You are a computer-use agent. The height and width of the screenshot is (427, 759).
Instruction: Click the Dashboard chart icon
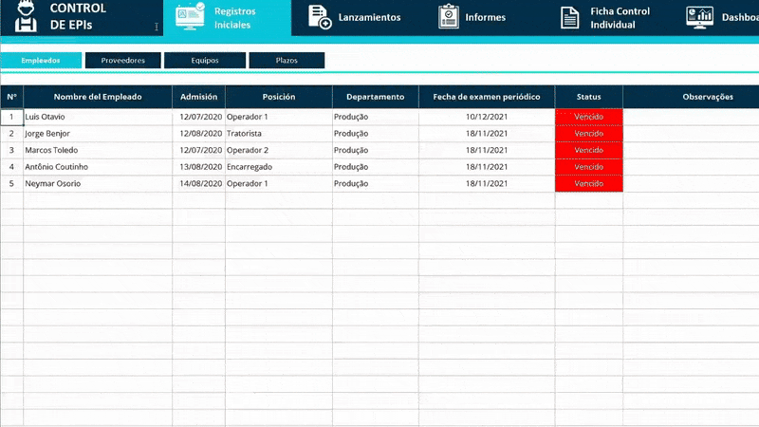(x=700, y=17)
